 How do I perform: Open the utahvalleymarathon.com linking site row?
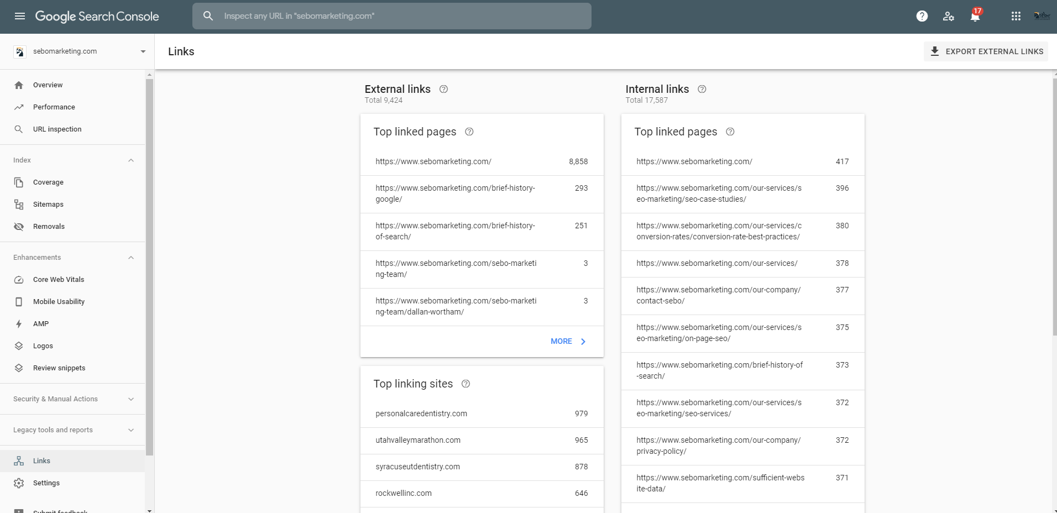(482, 441)
